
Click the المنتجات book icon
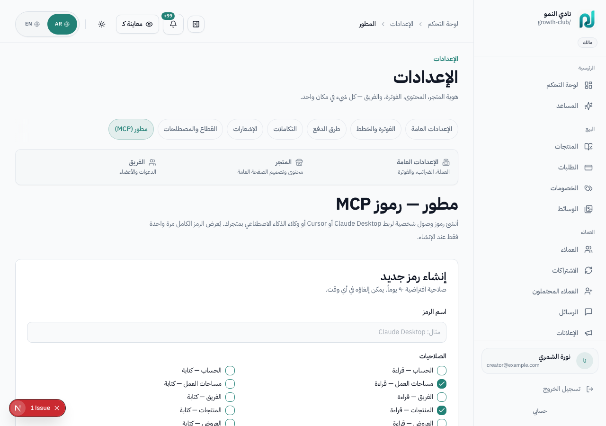[x=588, y=147]
